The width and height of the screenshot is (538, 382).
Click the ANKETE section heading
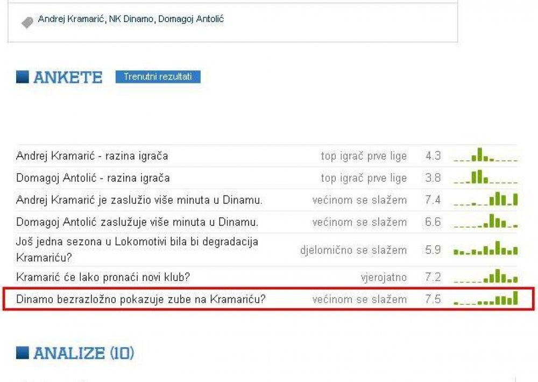point(68,77)
